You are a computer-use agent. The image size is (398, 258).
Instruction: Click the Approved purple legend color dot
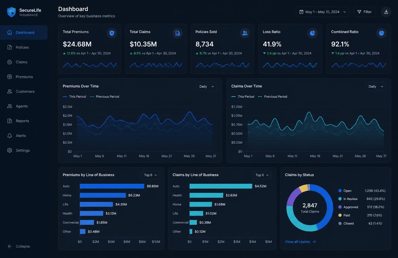[340, 207]
